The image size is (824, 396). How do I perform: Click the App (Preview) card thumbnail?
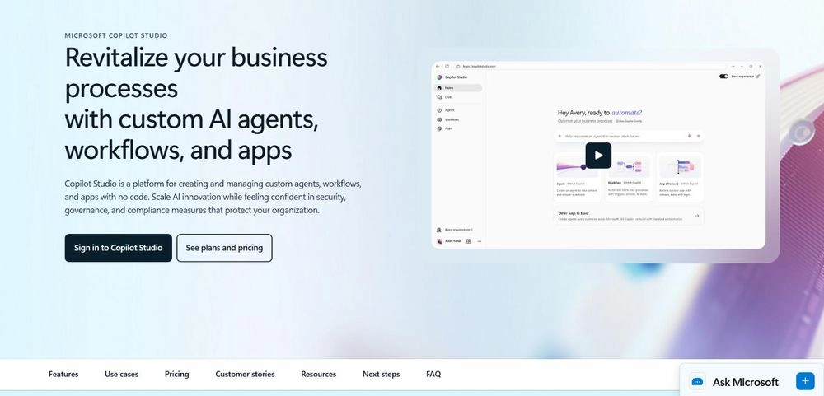(x=680, y=166)
